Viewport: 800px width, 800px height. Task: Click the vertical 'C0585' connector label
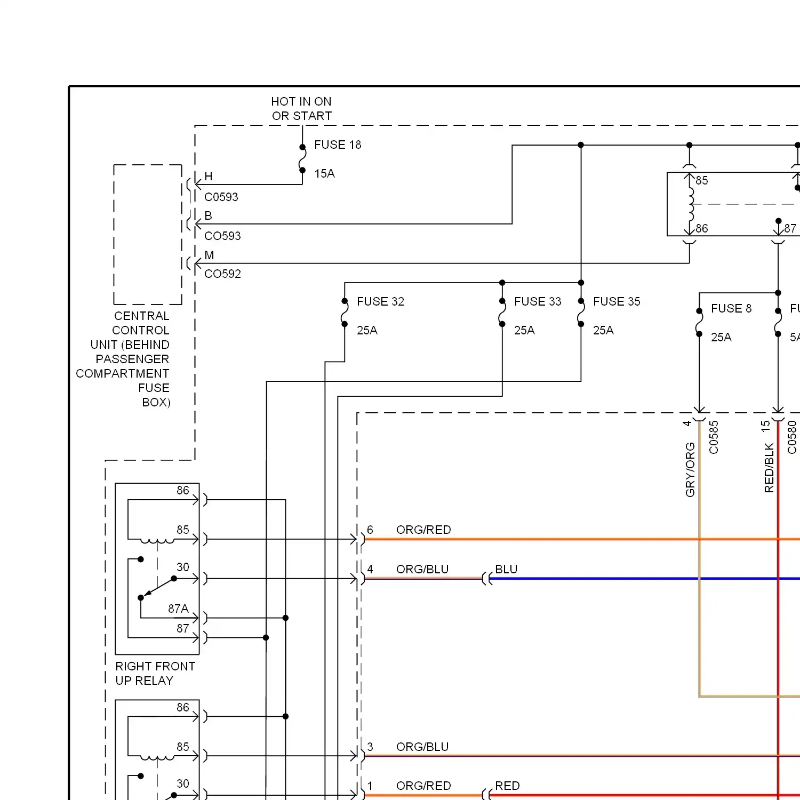714,437
